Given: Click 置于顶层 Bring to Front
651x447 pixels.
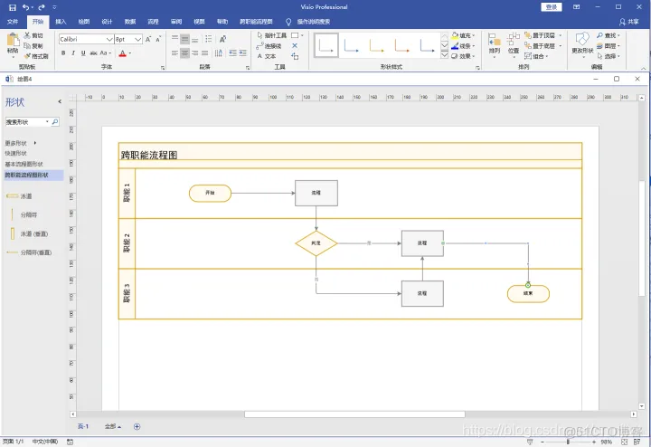Looking at the screenshot, I should coord(539,35).
